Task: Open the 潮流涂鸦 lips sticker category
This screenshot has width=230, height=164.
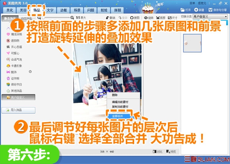Action: 15,34
